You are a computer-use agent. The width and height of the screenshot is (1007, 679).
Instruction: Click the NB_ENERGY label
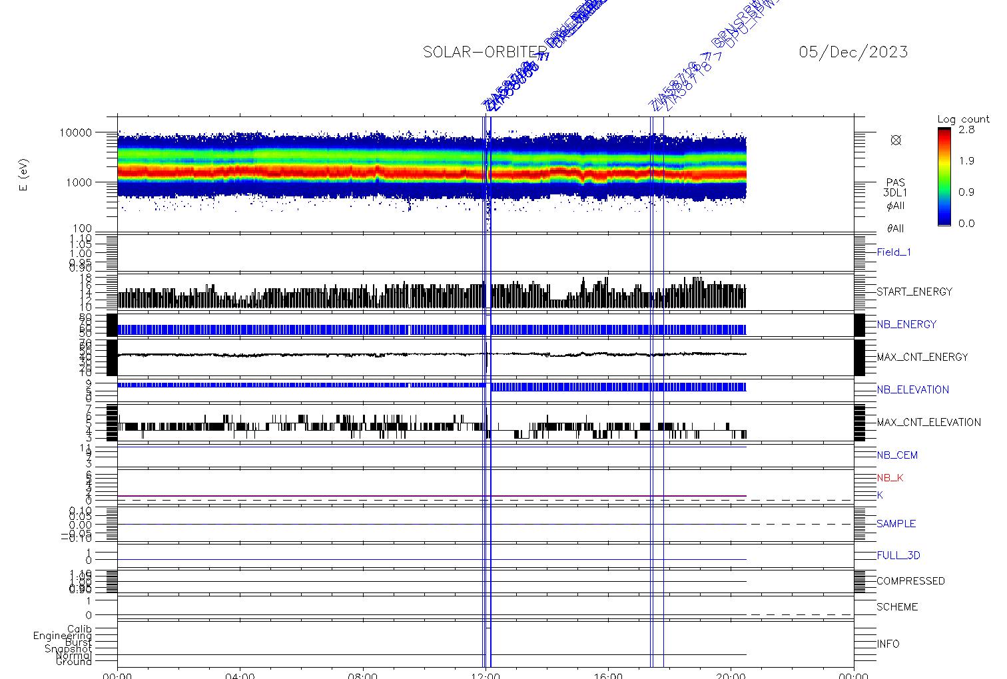pos(906,324)
